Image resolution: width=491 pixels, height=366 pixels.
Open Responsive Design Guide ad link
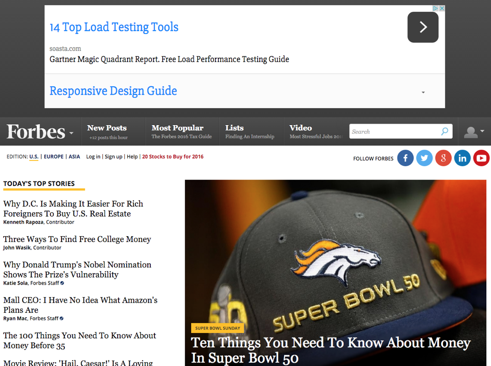[x=113, y=91]
